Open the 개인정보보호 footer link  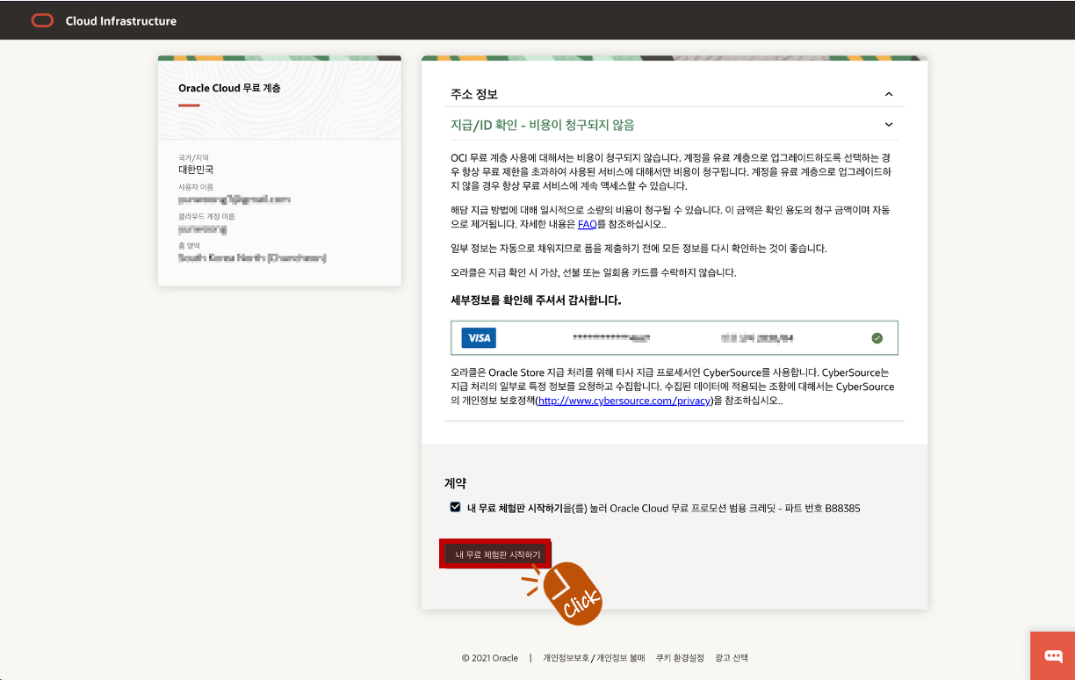pos(566,657)
